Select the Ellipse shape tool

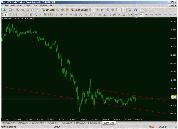[x=61, y=15]
